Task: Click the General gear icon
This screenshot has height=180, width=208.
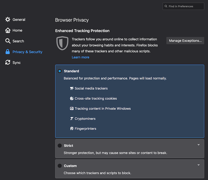Action: pos(8,19)
